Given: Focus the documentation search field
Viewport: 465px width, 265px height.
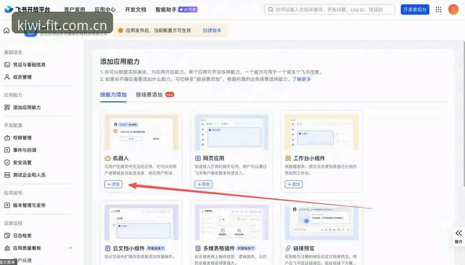Looking at the screenshot, I should 330,10.
